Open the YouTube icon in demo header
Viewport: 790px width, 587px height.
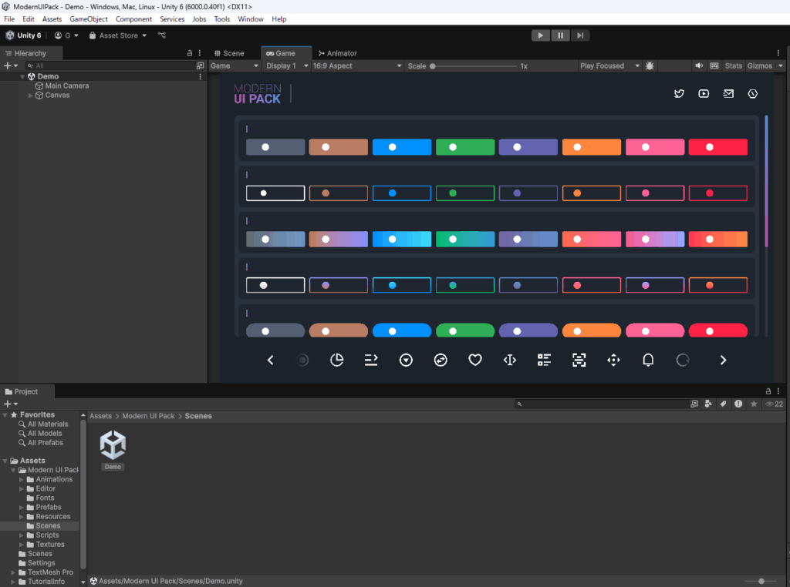pos(704,93)
